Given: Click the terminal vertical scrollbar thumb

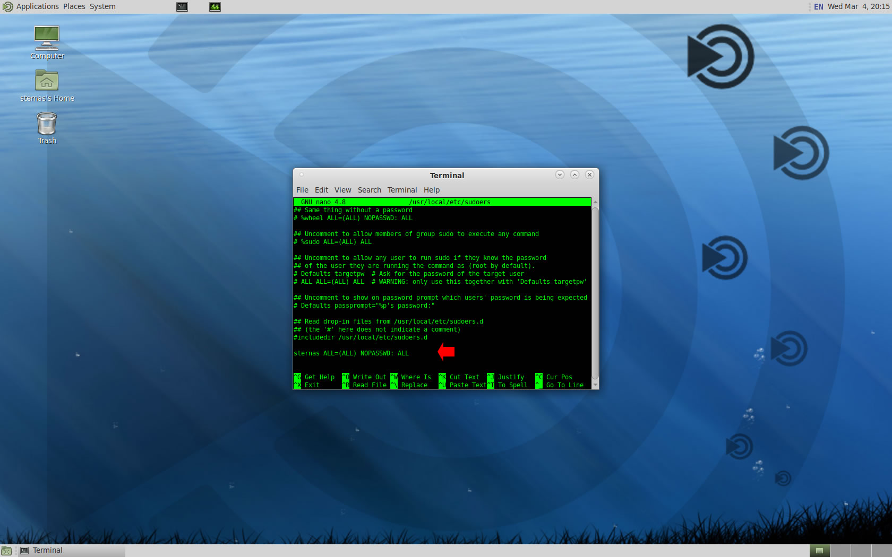Looking at the screenshot, I should [595, 293].
